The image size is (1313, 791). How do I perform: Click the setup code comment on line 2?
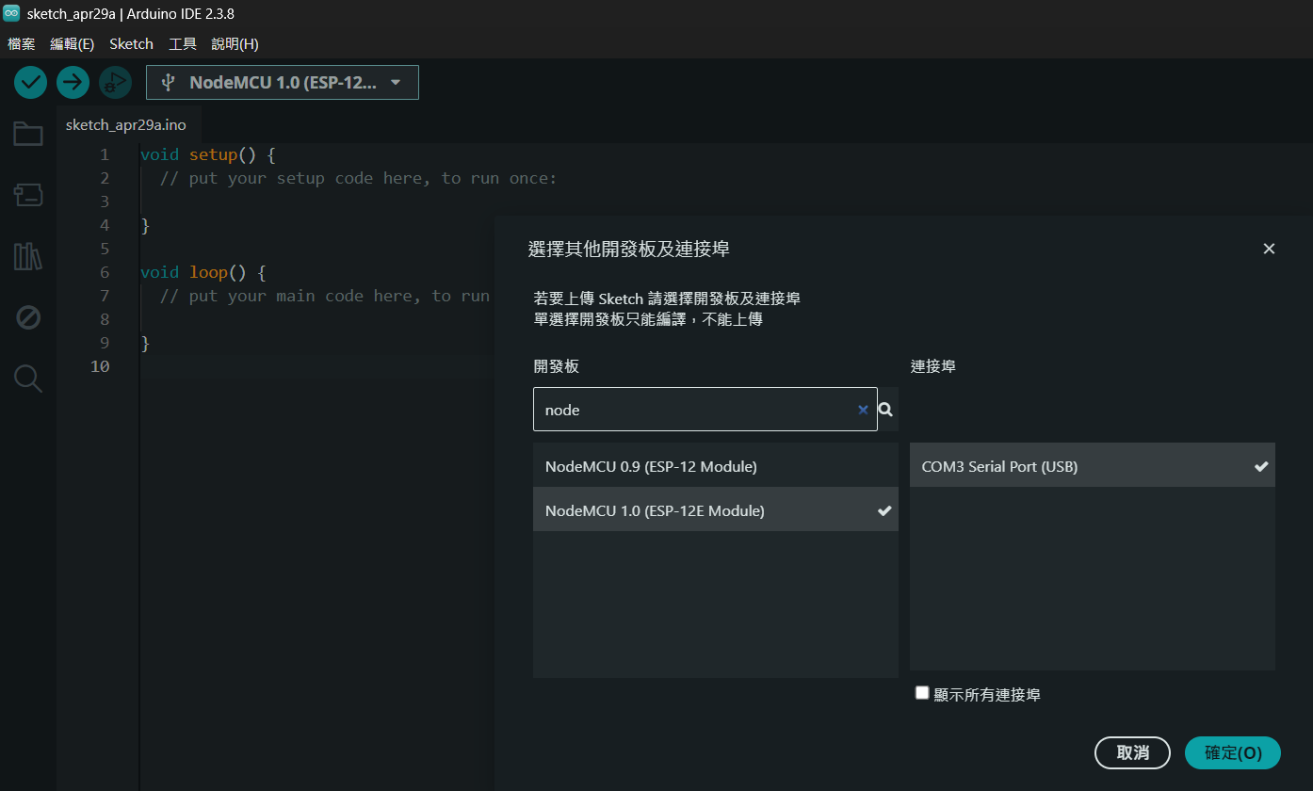pos(359,178)
